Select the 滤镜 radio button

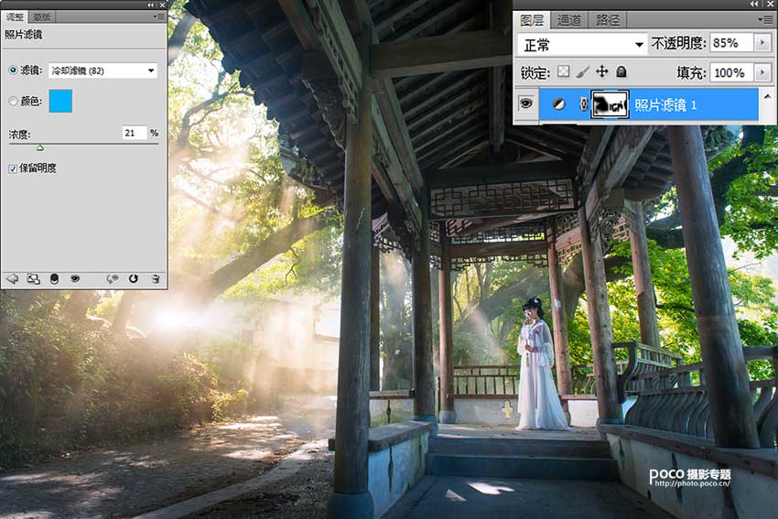[x=13, y=70]
